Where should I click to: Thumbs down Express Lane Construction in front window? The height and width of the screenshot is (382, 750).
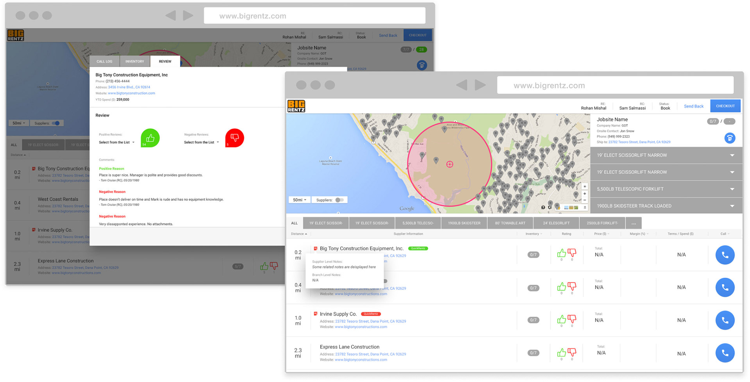tap(572, 352)
